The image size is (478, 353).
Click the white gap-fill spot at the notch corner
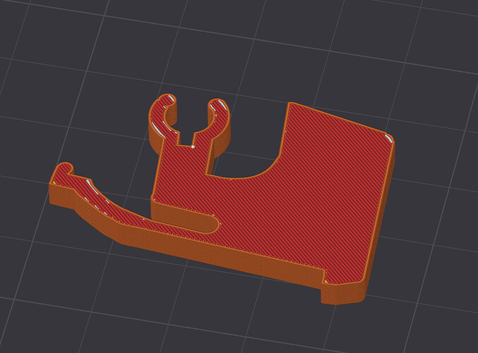coord(193,147)
